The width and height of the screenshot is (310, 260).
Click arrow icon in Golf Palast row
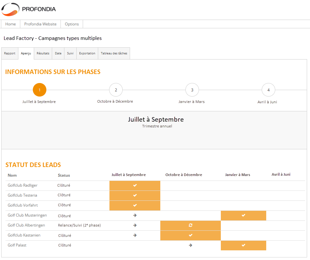click(x=191, y=245)
